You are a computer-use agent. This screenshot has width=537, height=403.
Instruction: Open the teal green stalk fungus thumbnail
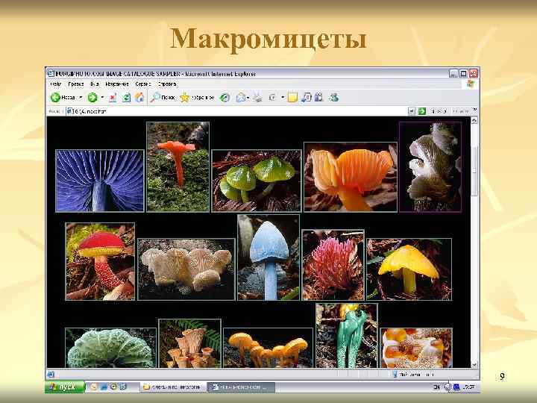tap(347, 336)
